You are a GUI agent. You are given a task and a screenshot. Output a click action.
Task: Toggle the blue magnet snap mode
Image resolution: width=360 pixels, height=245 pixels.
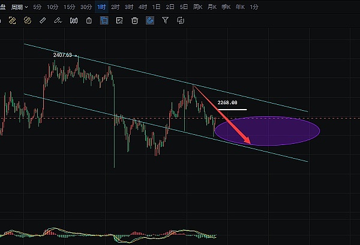pyautogui.click(x=149, y=20)
